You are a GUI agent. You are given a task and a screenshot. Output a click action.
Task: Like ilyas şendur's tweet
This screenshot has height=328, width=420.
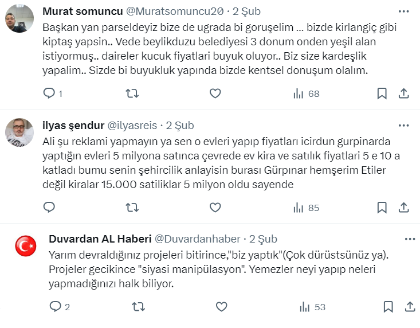215,208
